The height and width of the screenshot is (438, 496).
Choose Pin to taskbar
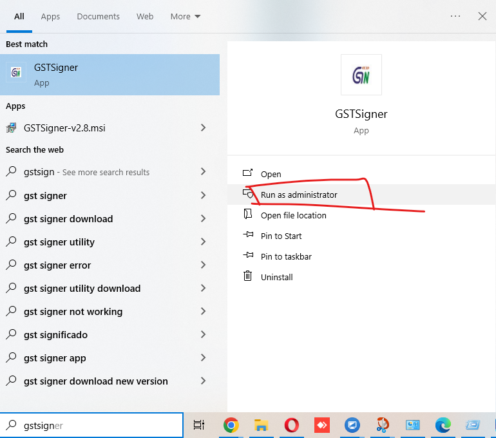coord(361,256)
